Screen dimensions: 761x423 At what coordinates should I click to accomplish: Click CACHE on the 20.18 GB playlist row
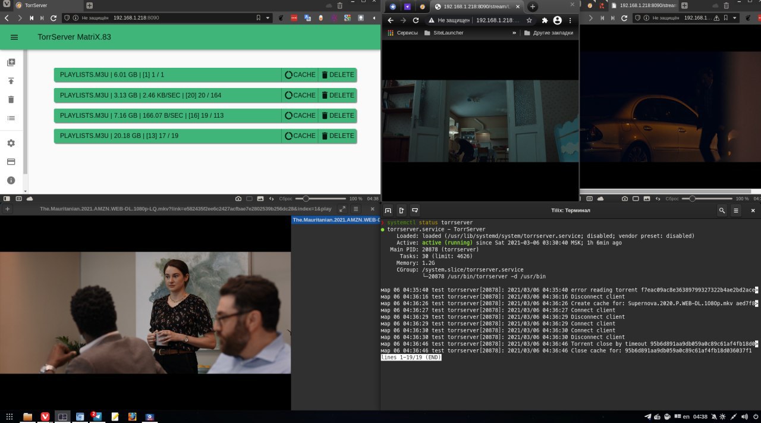point(300,136)
